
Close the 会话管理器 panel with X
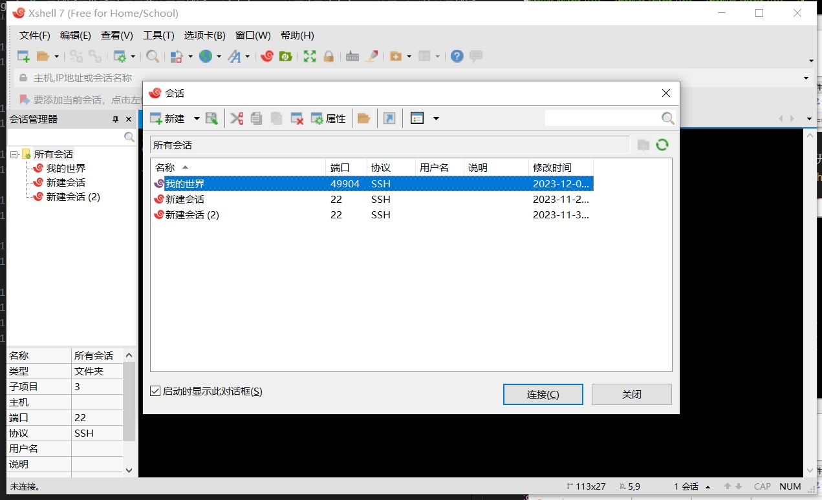coord(129,119)
